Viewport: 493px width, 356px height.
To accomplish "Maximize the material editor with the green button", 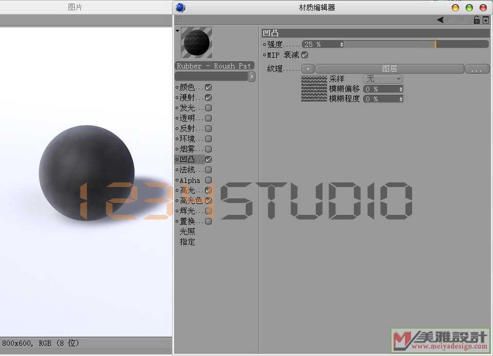I will (x=469, y=8).
